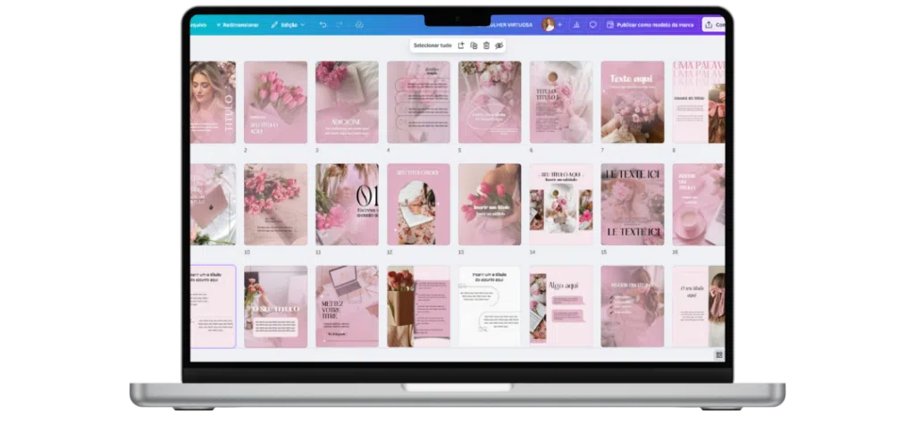Screen dimensions: 915x423
Task: Select page 10 thumbnail with pink flower bouquet
Action: point(275,204)
